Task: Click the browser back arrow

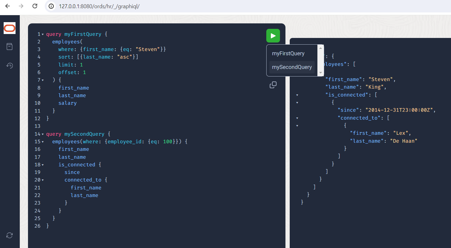Action: coord(7,6)
